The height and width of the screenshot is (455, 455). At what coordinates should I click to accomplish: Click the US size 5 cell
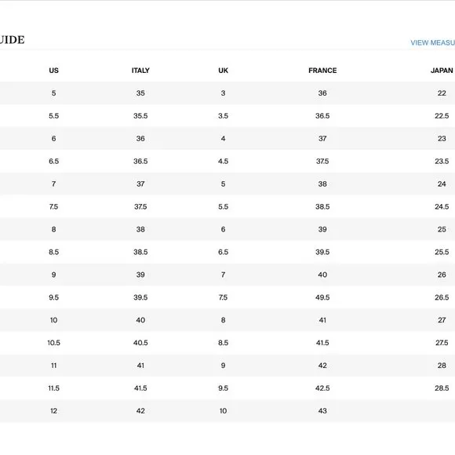53,93
